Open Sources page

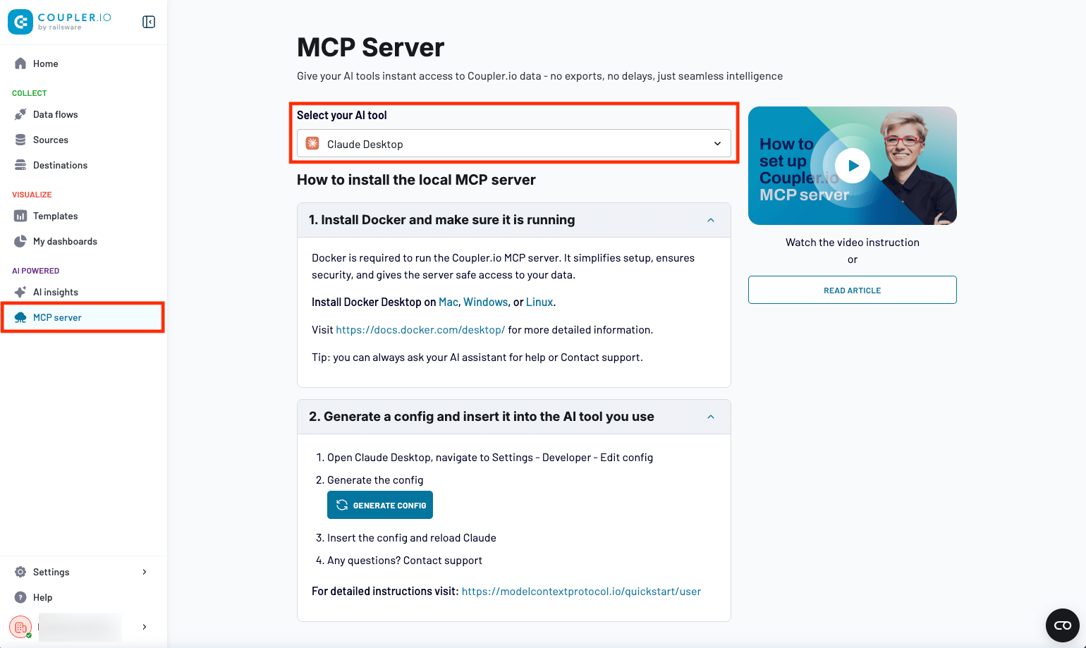tap(83, 140)
